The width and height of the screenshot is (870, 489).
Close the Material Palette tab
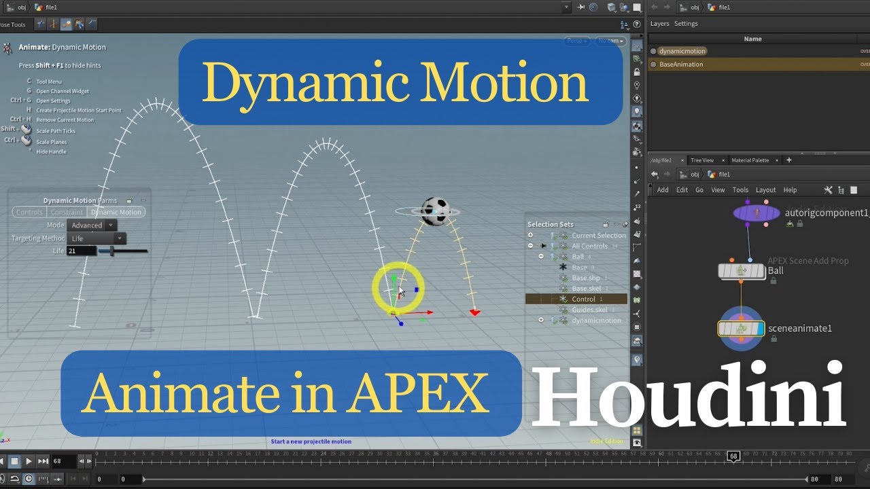778,161
